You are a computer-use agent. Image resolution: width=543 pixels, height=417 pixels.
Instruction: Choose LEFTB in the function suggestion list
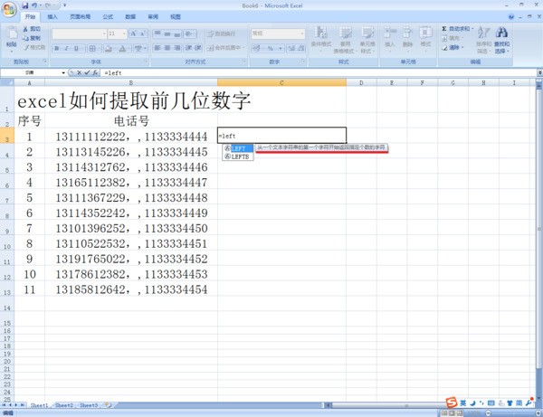239,156
